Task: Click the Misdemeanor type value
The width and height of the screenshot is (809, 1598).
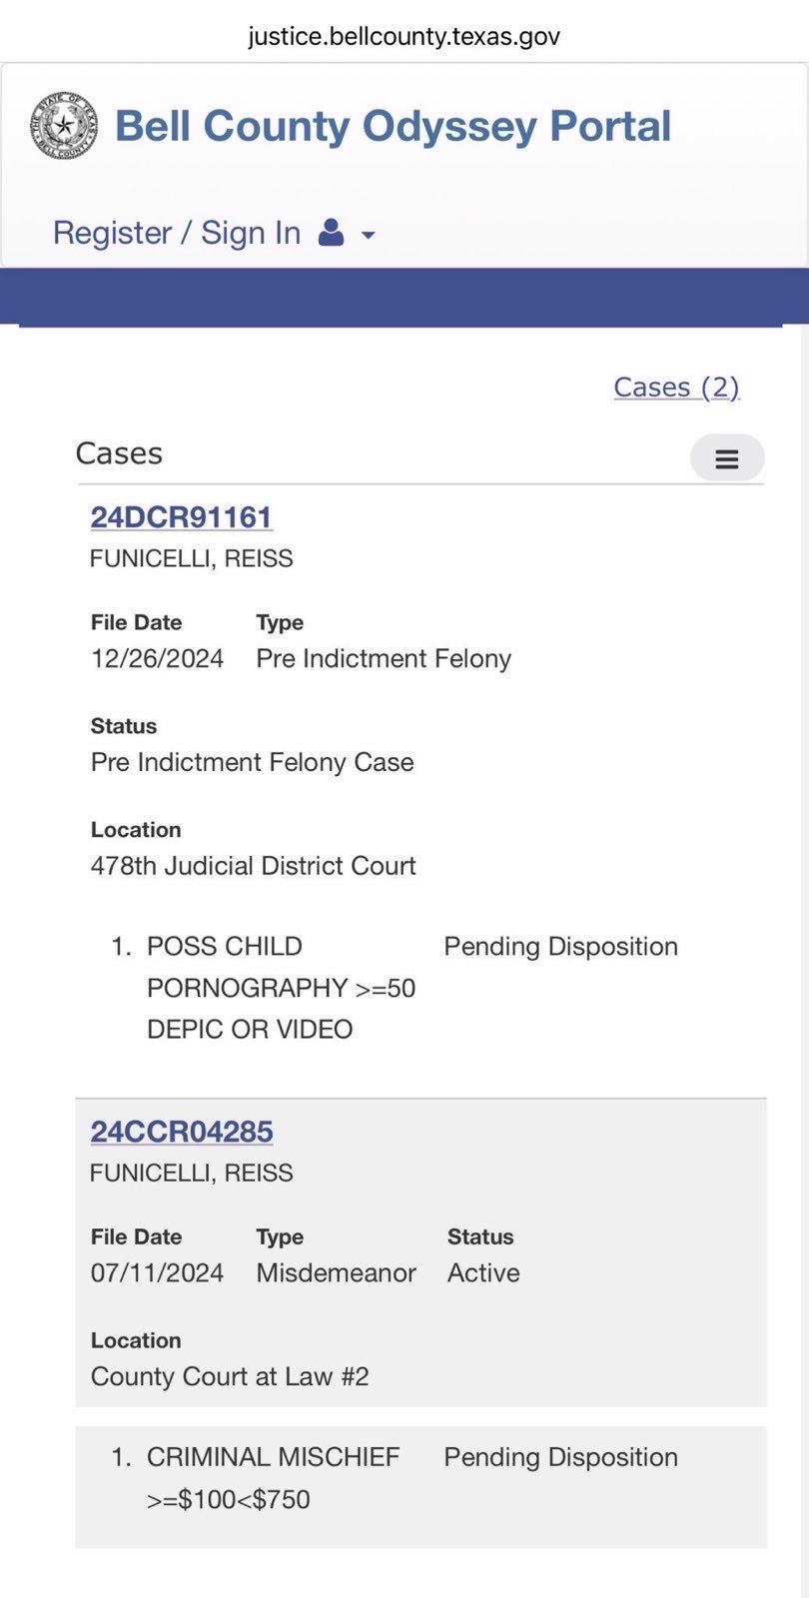Action: coord(337,1272)
